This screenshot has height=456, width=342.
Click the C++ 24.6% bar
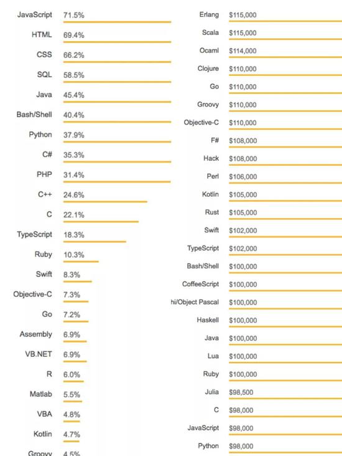(105, 202)
